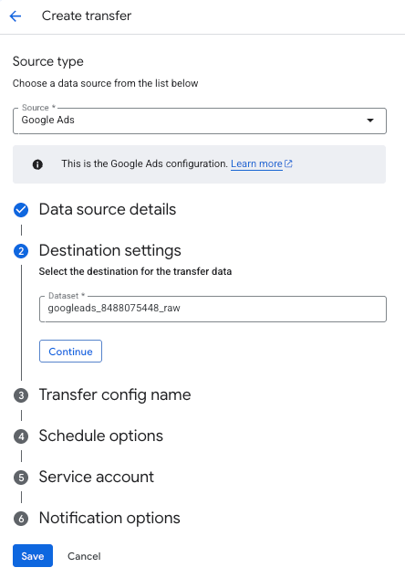
Task: Save the transfer configuration
Action: click(33, 555)
